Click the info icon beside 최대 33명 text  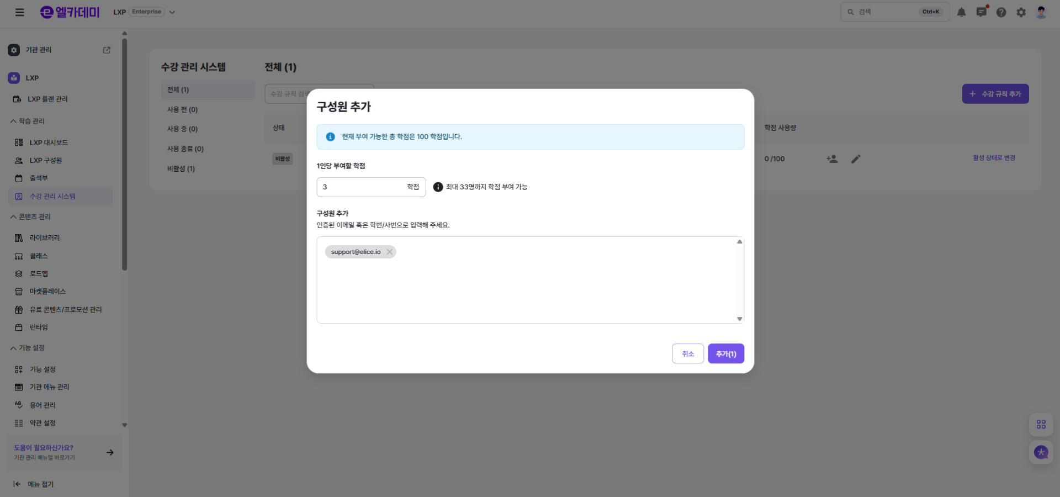click(x=438, y=187)
